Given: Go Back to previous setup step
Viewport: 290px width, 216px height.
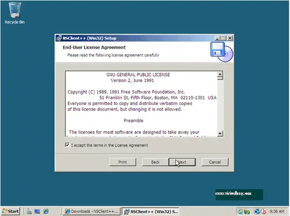Looking at the screenshot, I should pyautogui.click(x=155, y=162).
